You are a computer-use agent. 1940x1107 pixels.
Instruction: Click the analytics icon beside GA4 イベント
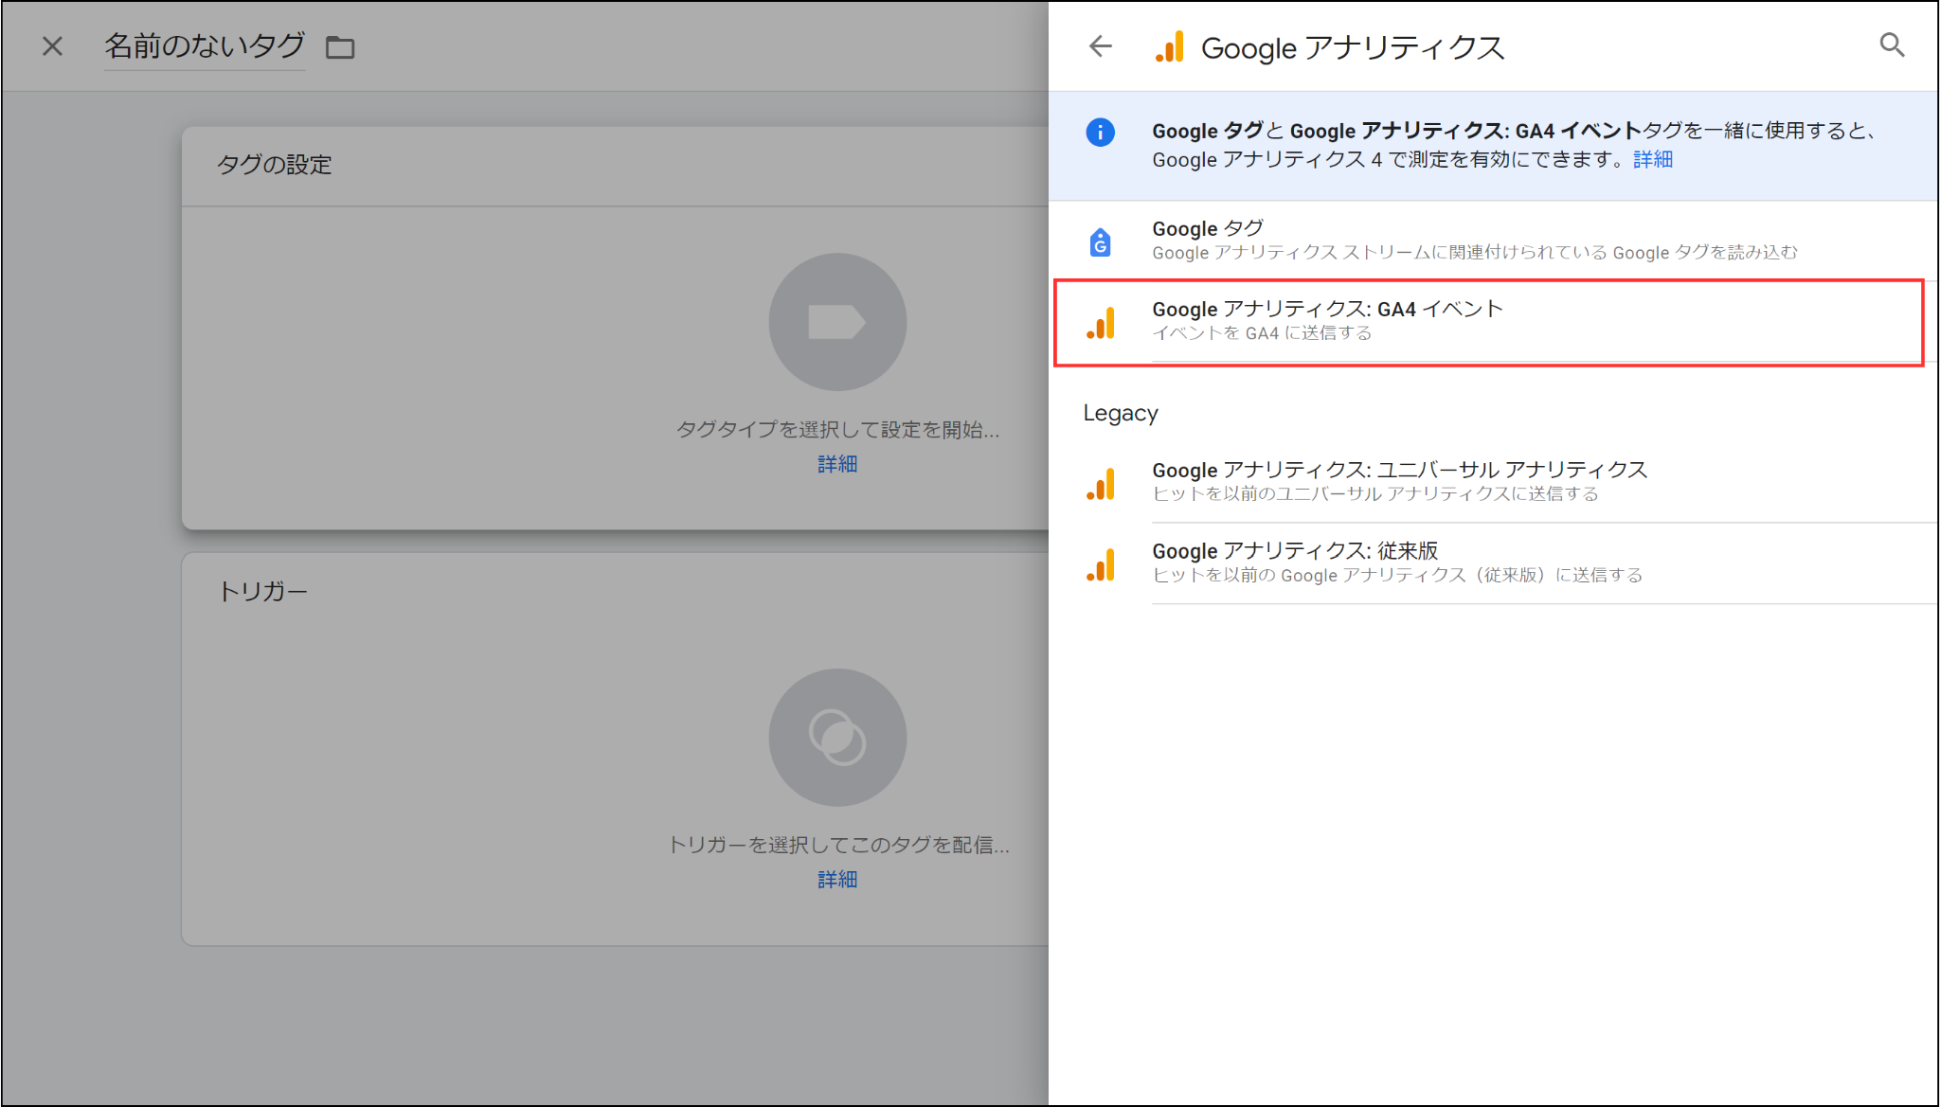[1101, 323]
